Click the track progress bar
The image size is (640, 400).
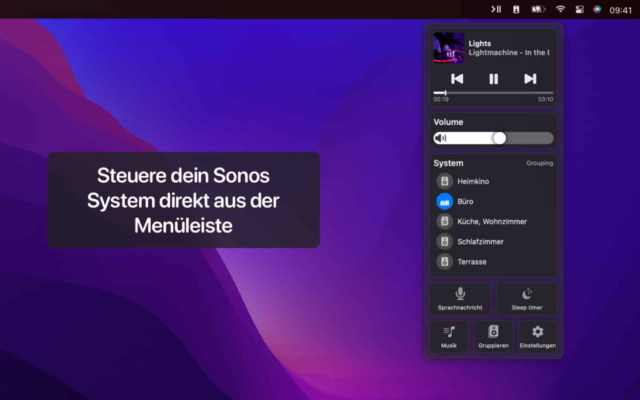(x=493, y=93)
